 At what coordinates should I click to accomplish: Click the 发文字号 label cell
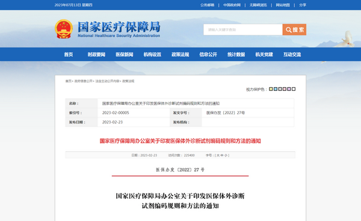click(x=186, y=113)
